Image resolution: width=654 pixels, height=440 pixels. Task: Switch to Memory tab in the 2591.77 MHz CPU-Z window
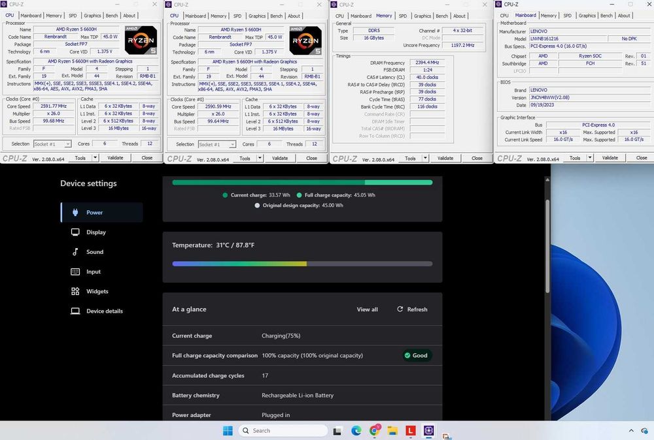pyautogui.click(x=54, y=16)
